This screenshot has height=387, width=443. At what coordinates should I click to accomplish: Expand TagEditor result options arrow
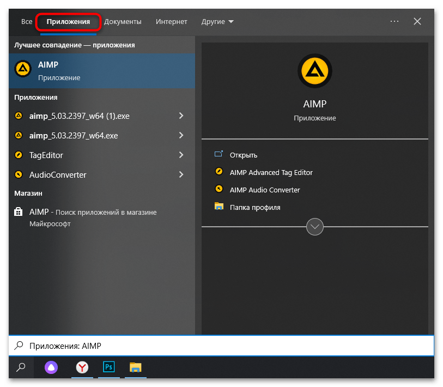point(181,155)
